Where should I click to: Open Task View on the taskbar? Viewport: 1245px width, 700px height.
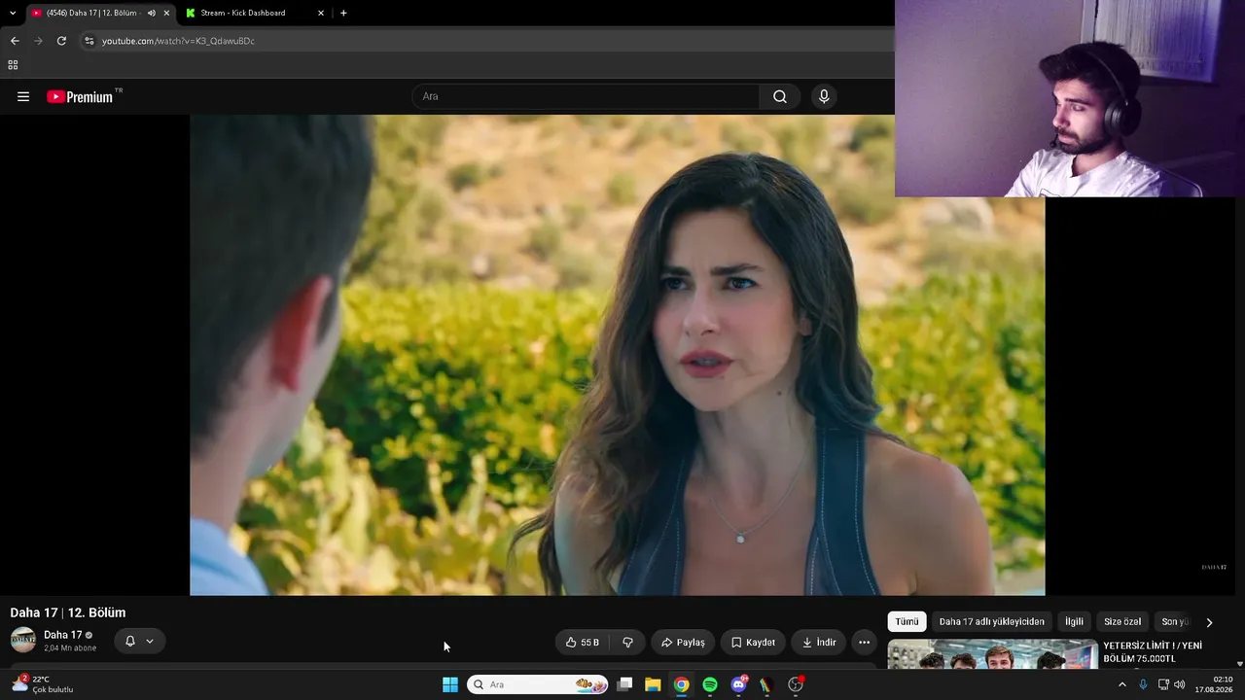[624, 684]
